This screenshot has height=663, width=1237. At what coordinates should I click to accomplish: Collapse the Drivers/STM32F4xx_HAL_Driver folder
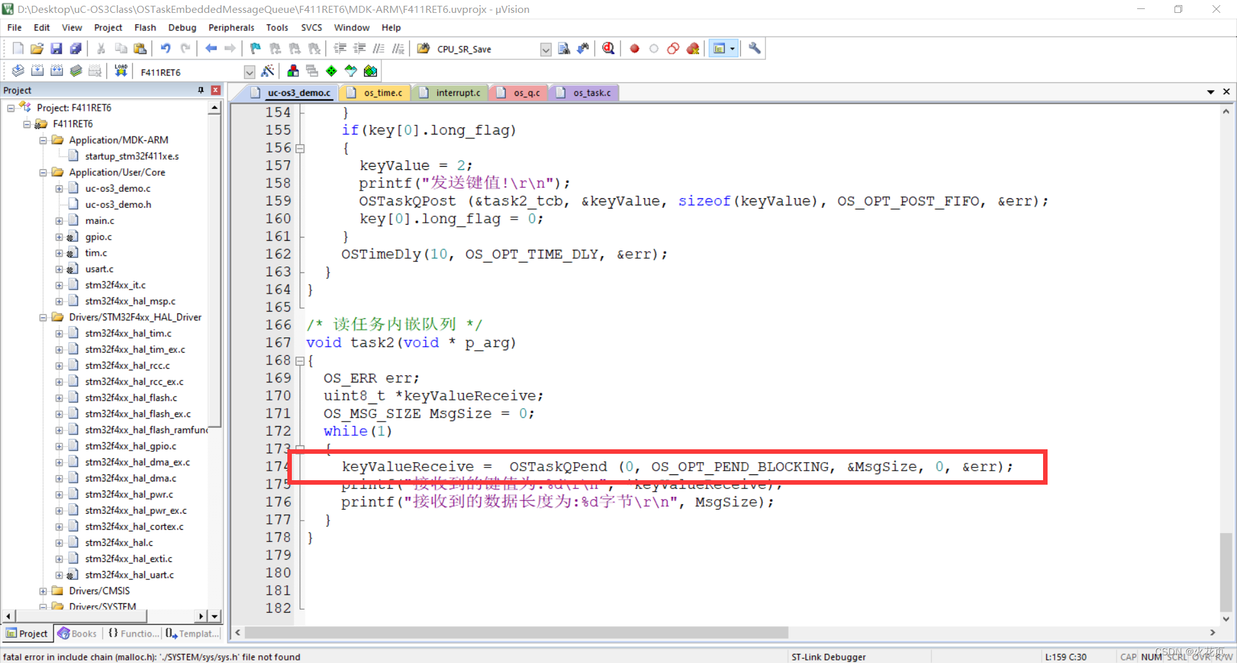[43, 317]
